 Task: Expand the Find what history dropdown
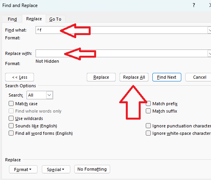click(x=209, y=30)
